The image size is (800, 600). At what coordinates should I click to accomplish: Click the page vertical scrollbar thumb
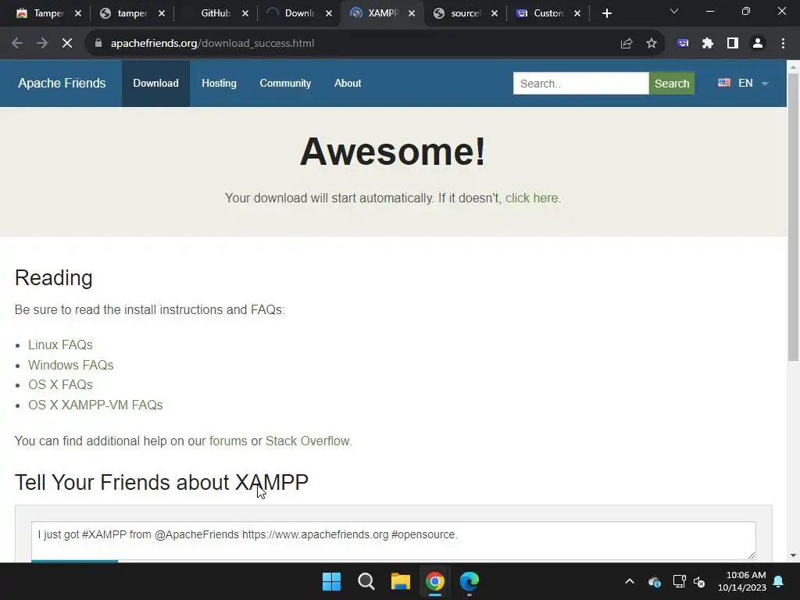pos(794,217)
